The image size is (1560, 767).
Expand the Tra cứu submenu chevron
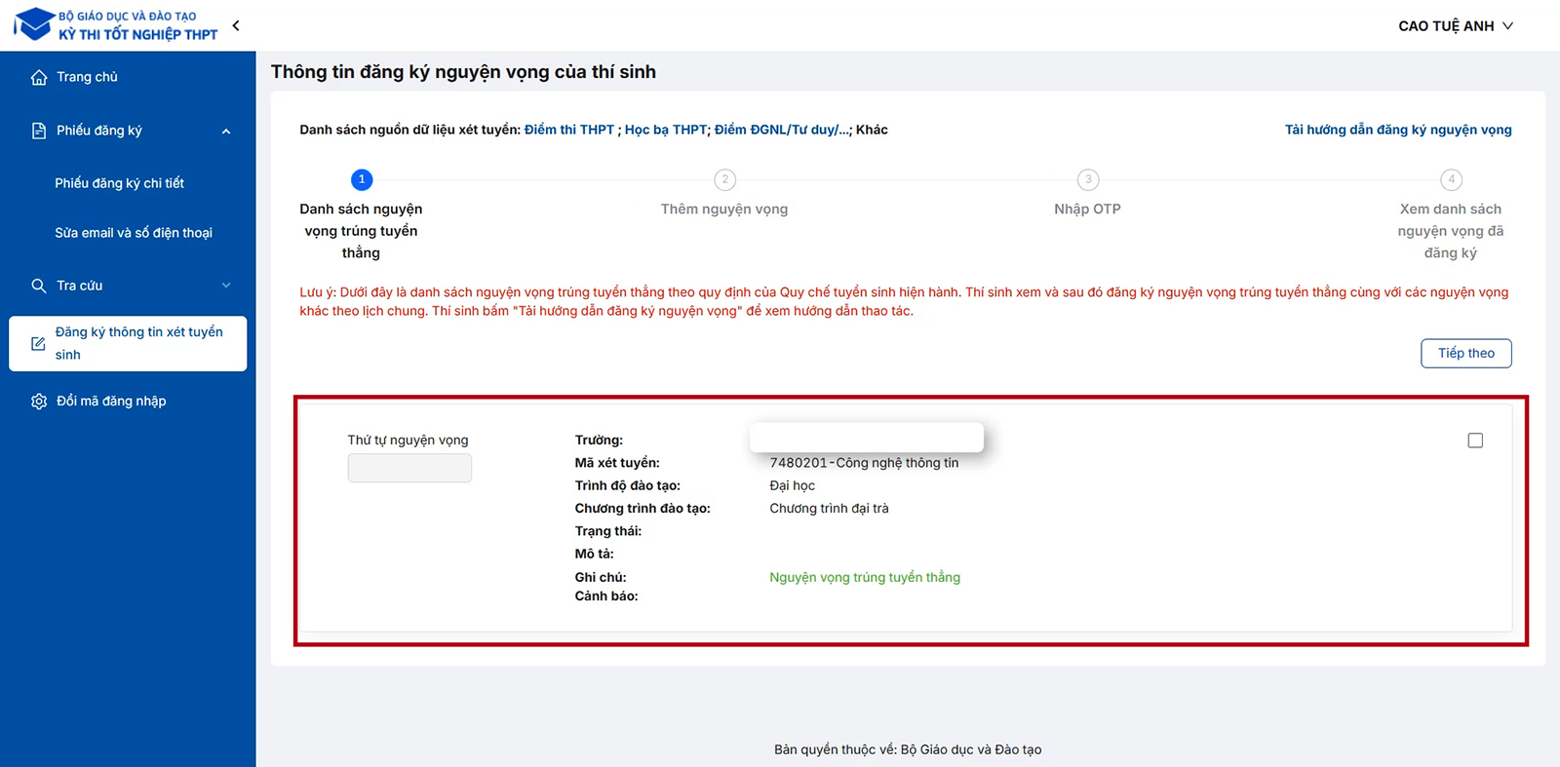pyautogui.click(x=226, y=286)
